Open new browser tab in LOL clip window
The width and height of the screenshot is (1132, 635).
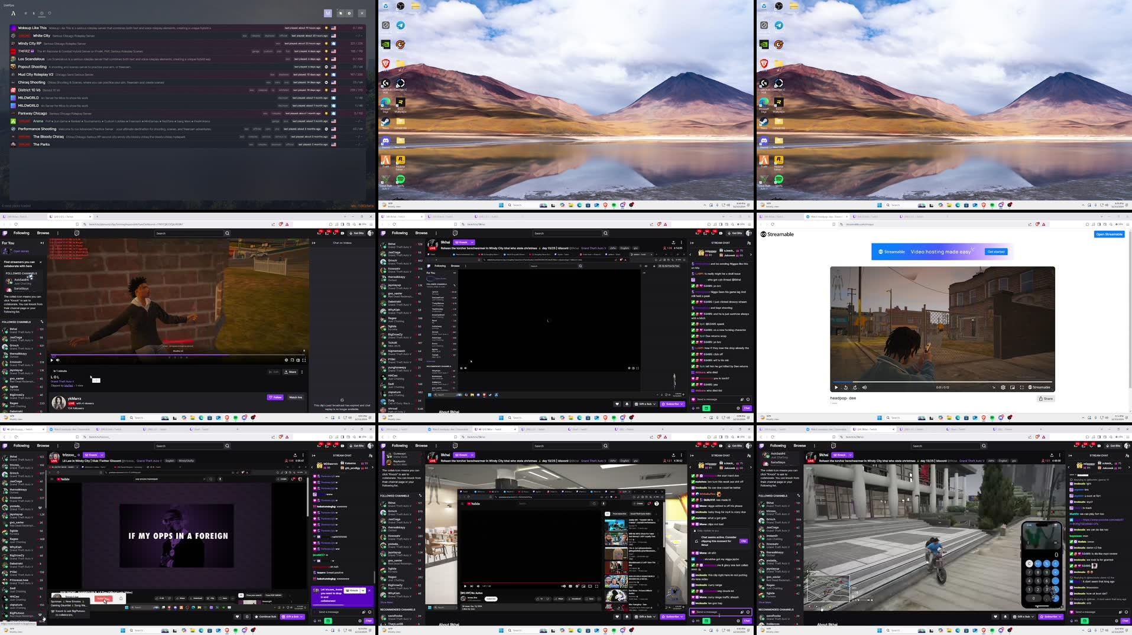[x=97, y=217]
